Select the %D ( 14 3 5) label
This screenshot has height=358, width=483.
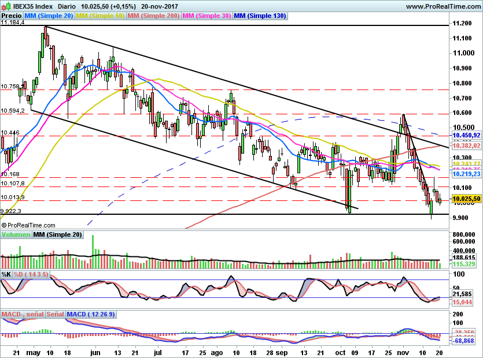(31, 274)
